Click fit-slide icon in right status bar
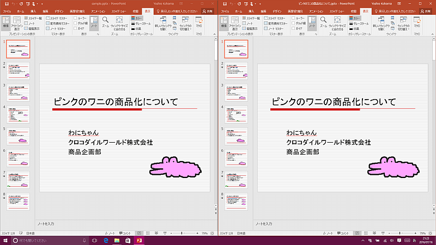The image size is (436, 245). point(430,234)
